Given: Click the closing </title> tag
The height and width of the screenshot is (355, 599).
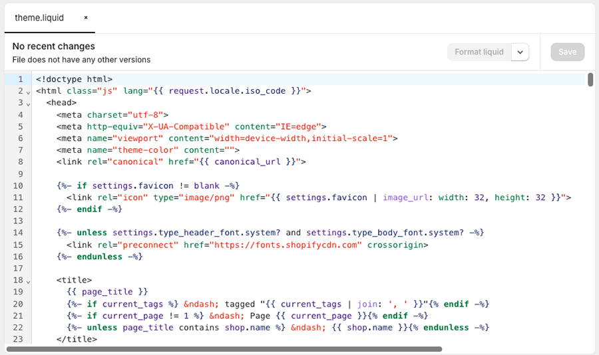Looking at the screenshot, I should (77, 339).
